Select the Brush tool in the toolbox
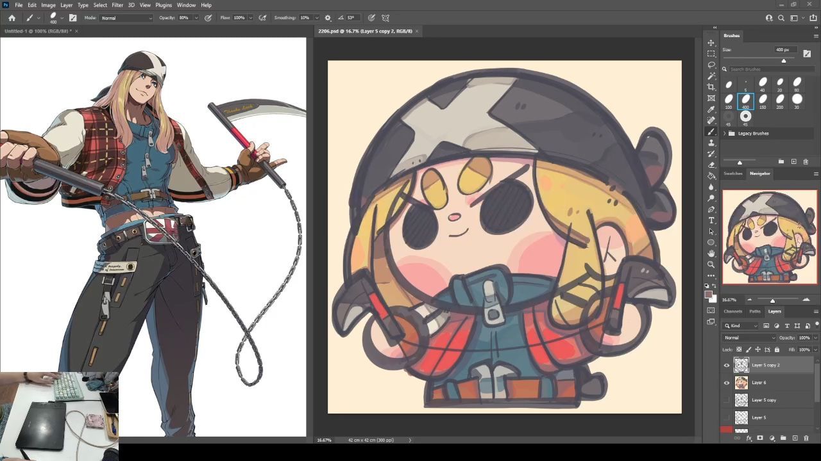The width and height of the screenshot is (821, 461). tap(711, 131)
